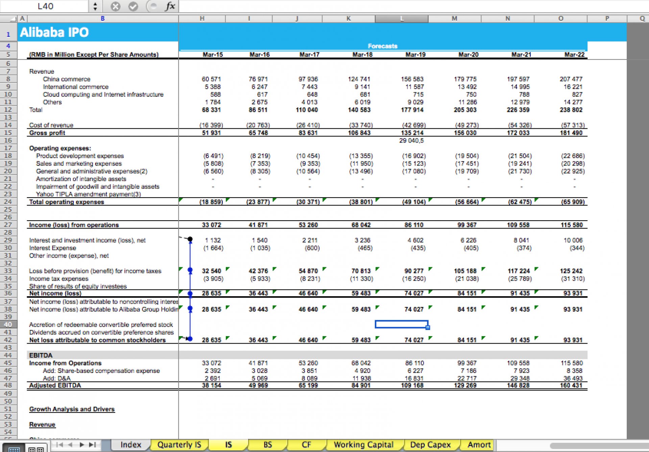
Task: Jump to last sheet tab arrow
Action: [92, 445]
